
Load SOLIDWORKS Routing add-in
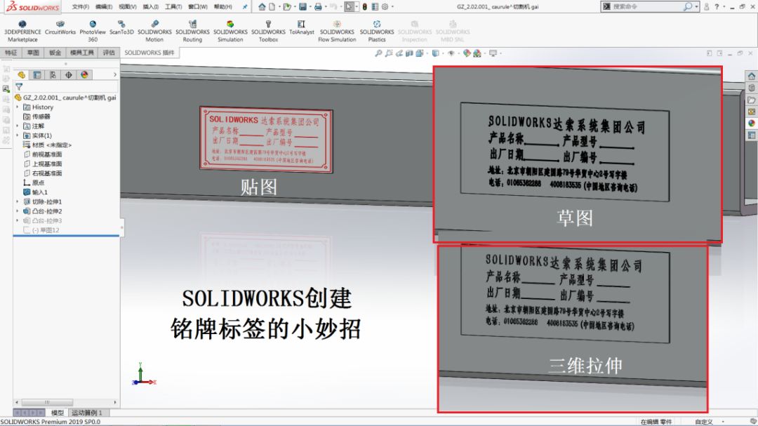click(x=192, y=32)
